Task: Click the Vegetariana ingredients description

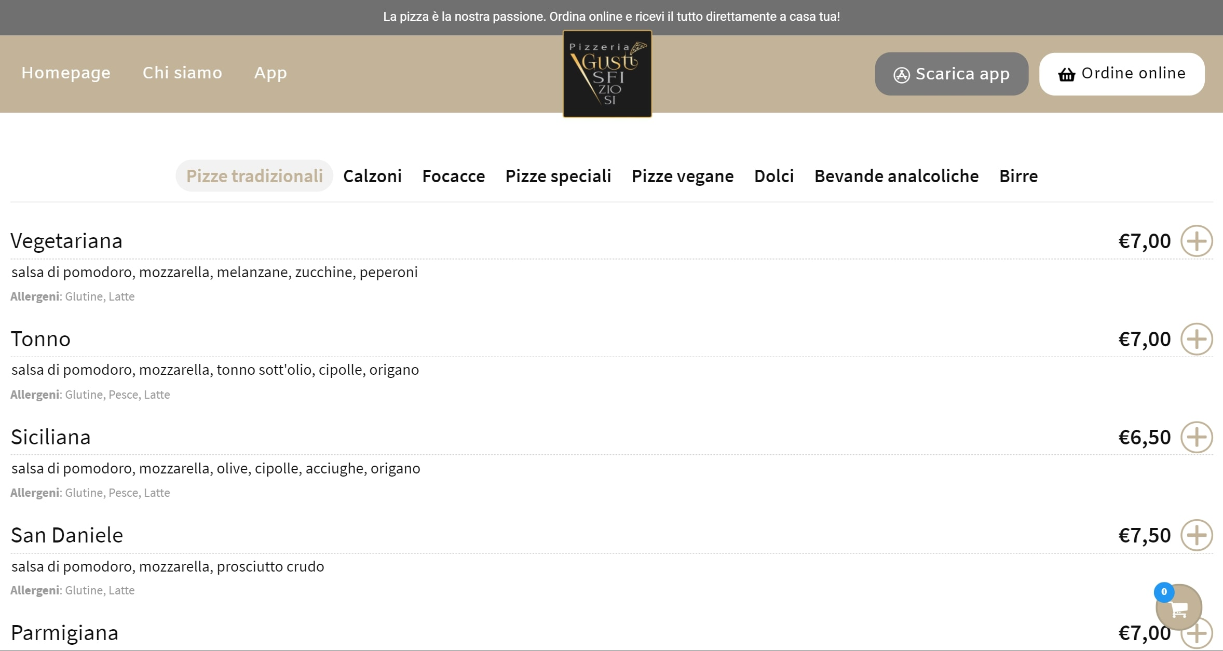Action: [x=214, y=272]
